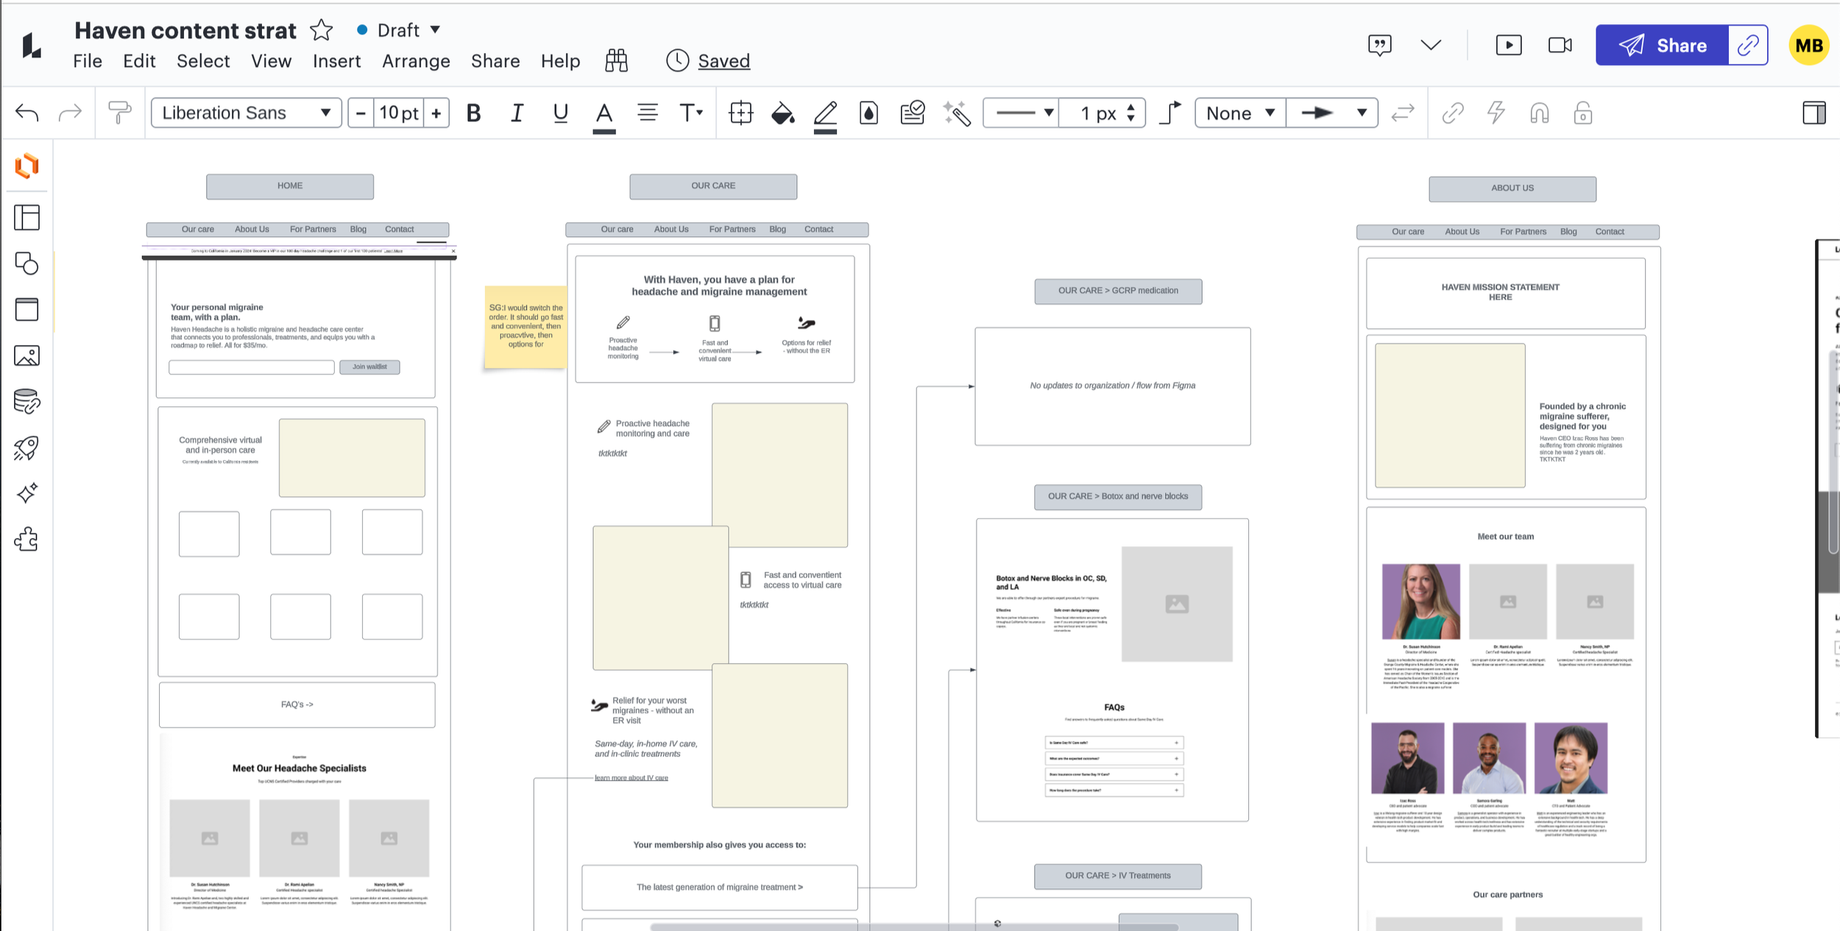This screenshot has height=931, width=1840.
Task: Select the Format Painter roller icon
Action: click(118, 113)
